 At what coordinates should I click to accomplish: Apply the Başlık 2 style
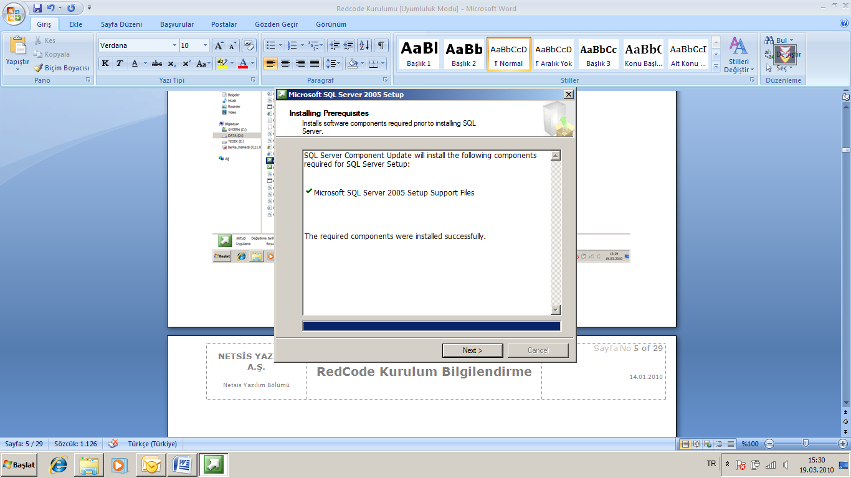[464, 54]
